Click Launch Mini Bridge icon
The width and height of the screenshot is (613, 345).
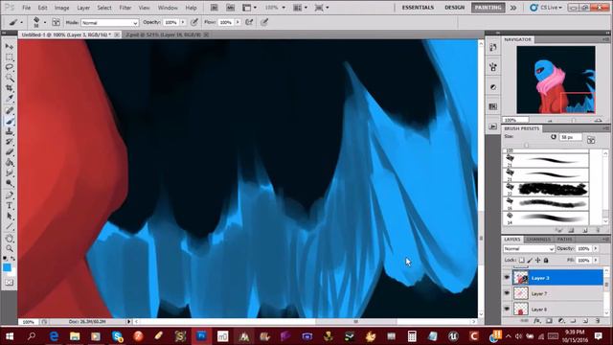coord(230,8)
